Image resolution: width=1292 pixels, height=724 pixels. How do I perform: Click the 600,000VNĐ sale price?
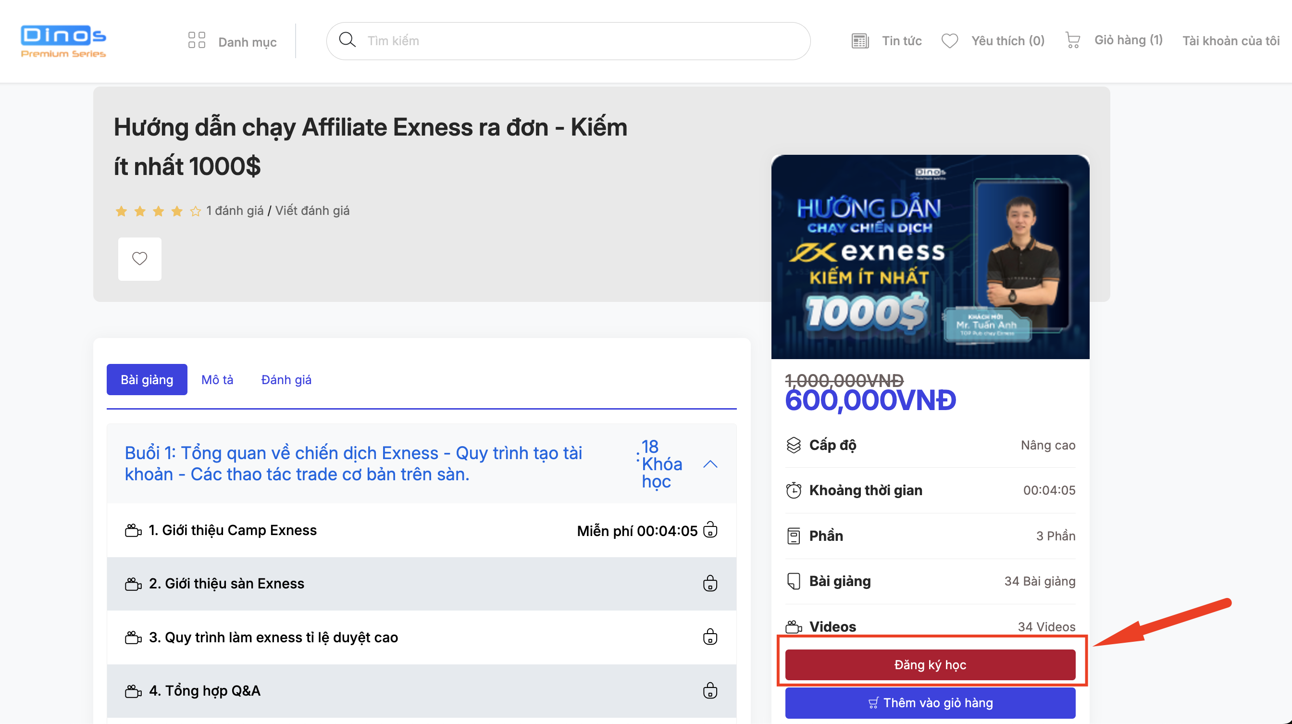point(870,401)
